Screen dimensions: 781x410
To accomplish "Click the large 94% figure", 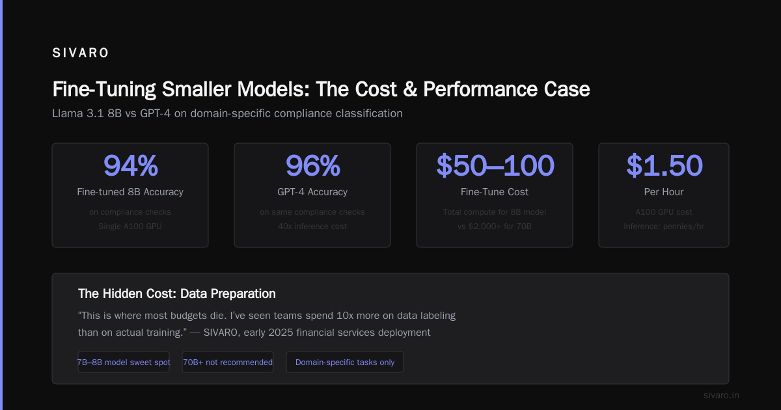I will point(130,165).
